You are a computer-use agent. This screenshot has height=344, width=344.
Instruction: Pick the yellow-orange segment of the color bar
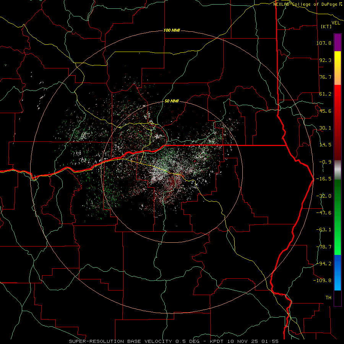[338, 68]
